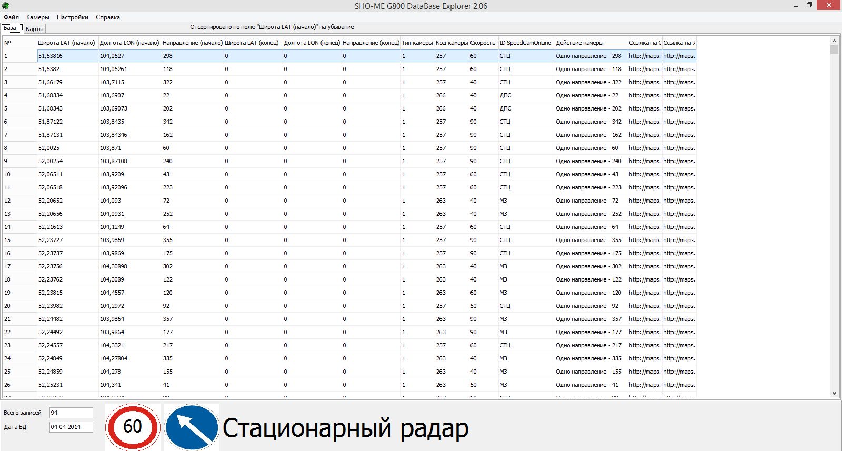Click 'Одно направление - 155' cell

pos(591,372)
